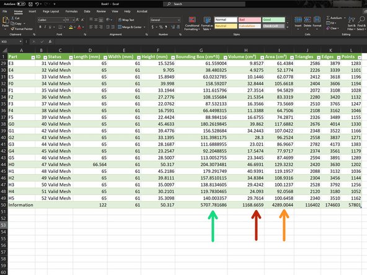367x275 pixels.
Task: Apply the Good cell style
Action: (x=273, y=20)
